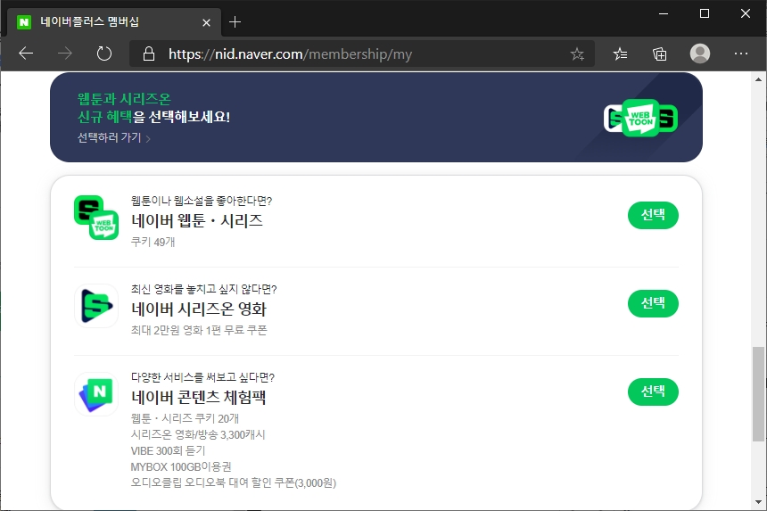
Task: Click 시리즈온 영화/방송 3,300캐시 line
Action: tap(198, 434)
